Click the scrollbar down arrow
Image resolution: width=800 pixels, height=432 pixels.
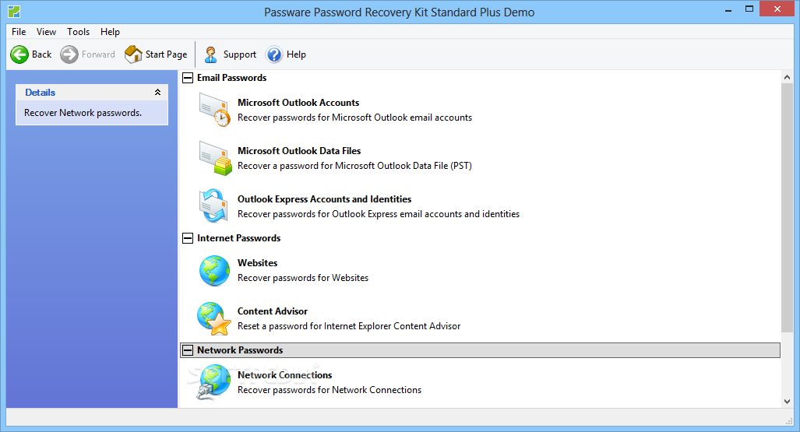point(787,402)
